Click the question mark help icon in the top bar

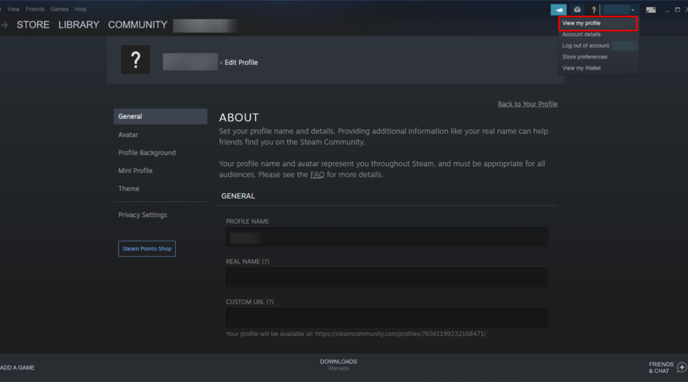[x=594, y=10]
